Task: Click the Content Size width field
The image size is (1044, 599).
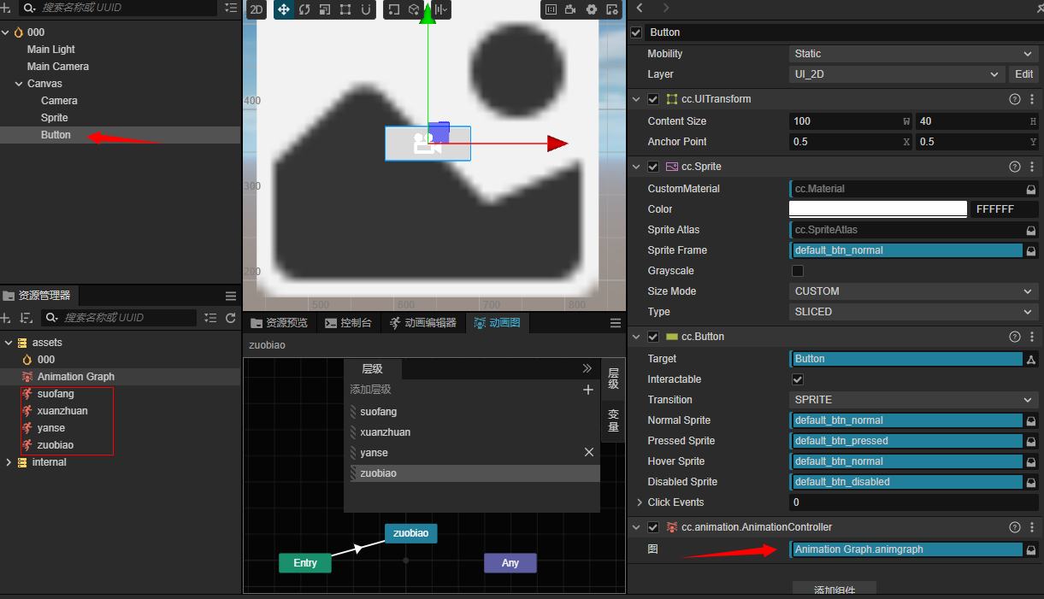Action: click(851, 121)
